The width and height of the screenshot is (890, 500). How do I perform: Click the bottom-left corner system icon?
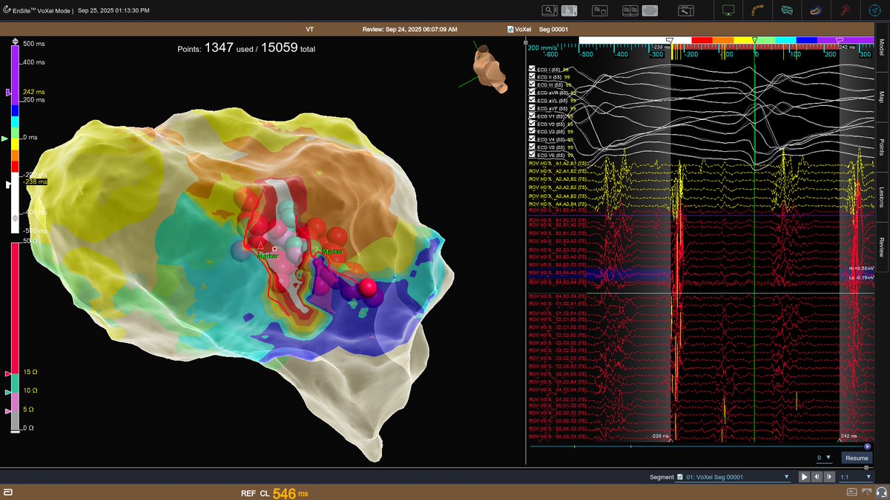tap(7, 493)
